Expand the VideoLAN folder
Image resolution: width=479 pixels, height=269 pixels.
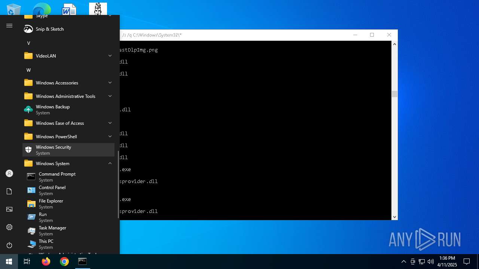(x=68, y=56)
